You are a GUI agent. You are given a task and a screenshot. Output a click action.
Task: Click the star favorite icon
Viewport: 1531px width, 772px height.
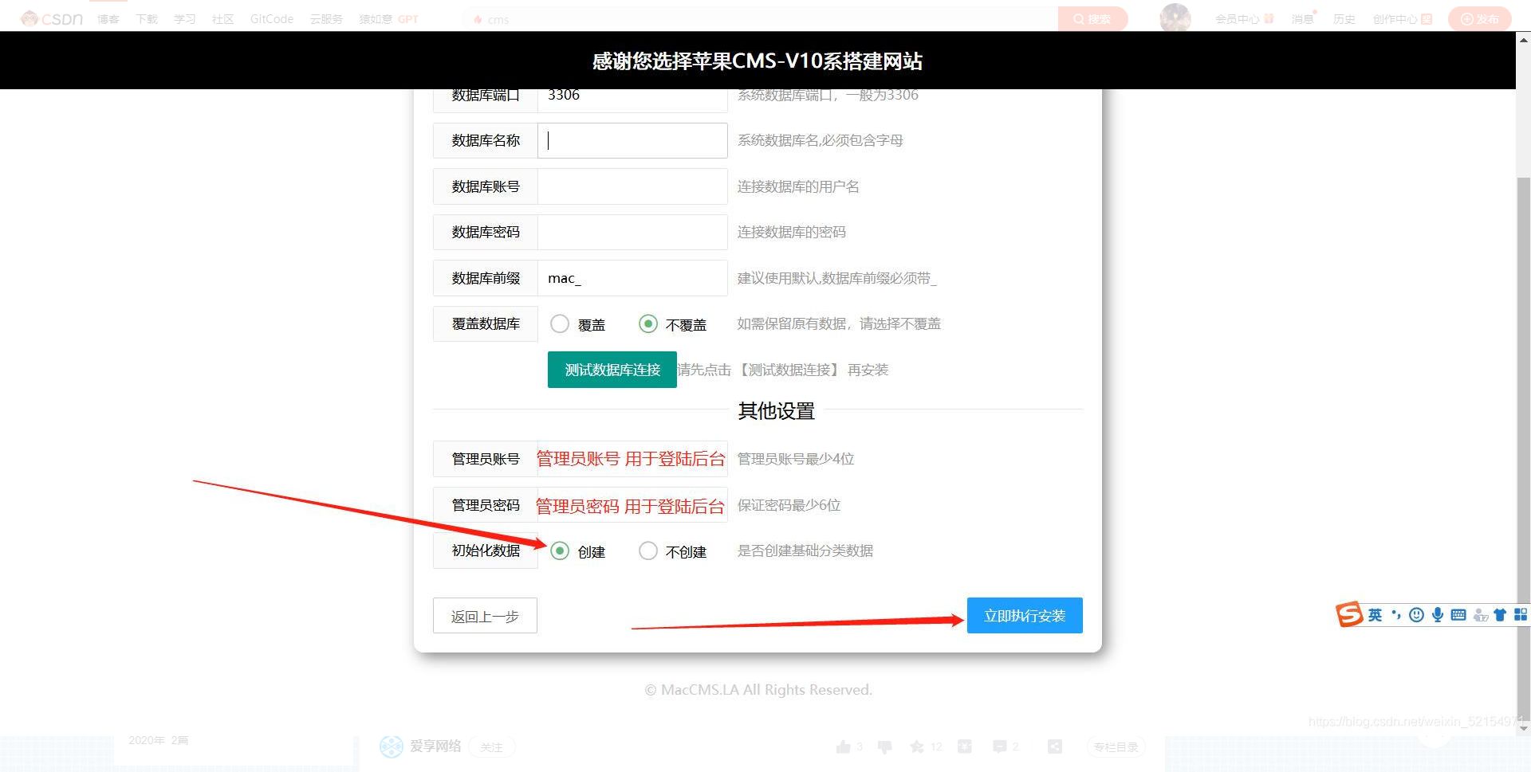917,747
